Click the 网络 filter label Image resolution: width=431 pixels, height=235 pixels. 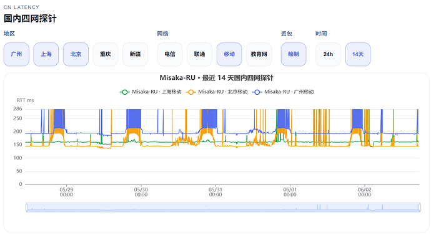coord(163,34)
